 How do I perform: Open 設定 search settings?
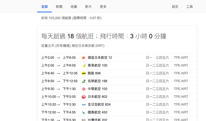click(175, 7)
